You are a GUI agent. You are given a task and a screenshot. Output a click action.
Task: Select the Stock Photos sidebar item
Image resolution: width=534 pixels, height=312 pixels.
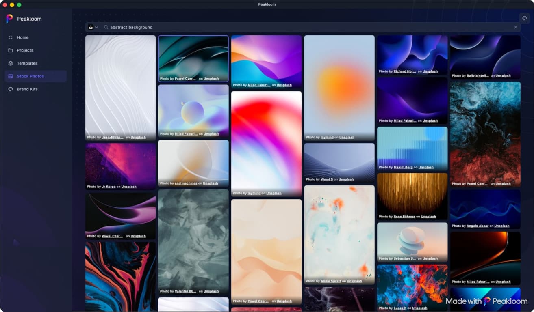(x=36, y=76)
